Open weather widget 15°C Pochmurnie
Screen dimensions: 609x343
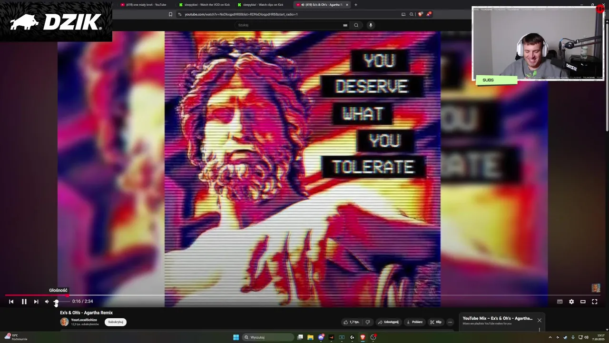point(15,337)
